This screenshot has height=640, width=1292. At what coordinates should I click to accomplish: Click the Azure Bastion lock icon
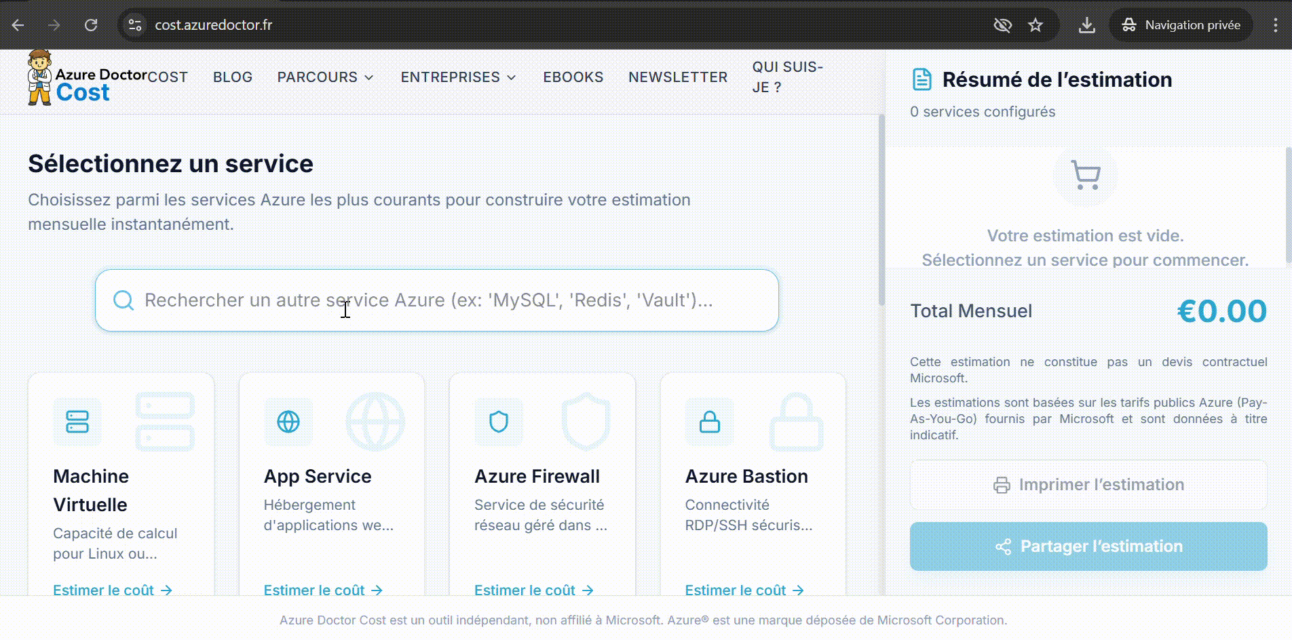click(x=710, y=422)
